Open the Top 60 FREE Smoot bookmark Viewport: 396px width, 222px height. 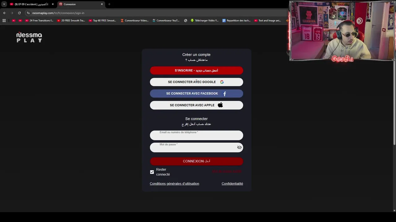tap(102, 21)
